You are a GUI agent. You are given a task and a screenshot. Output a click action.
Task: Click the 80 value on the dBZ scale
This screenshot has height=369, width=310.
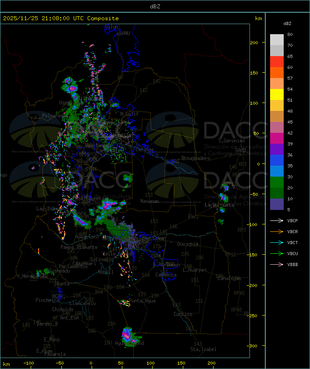click(290, 34)
